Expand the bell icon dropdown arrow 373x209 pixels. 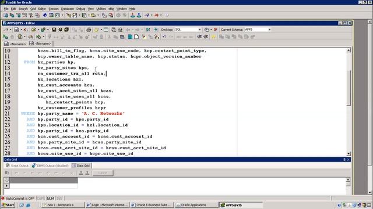click(x=101, y=30)
